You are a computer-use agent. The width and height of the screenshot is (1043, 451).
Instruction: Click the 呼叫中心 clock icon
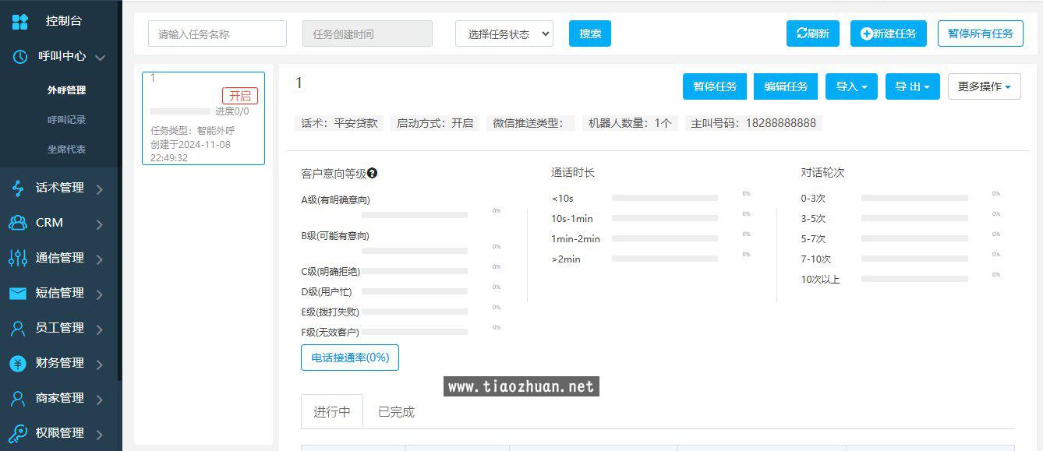pos(21,57)
